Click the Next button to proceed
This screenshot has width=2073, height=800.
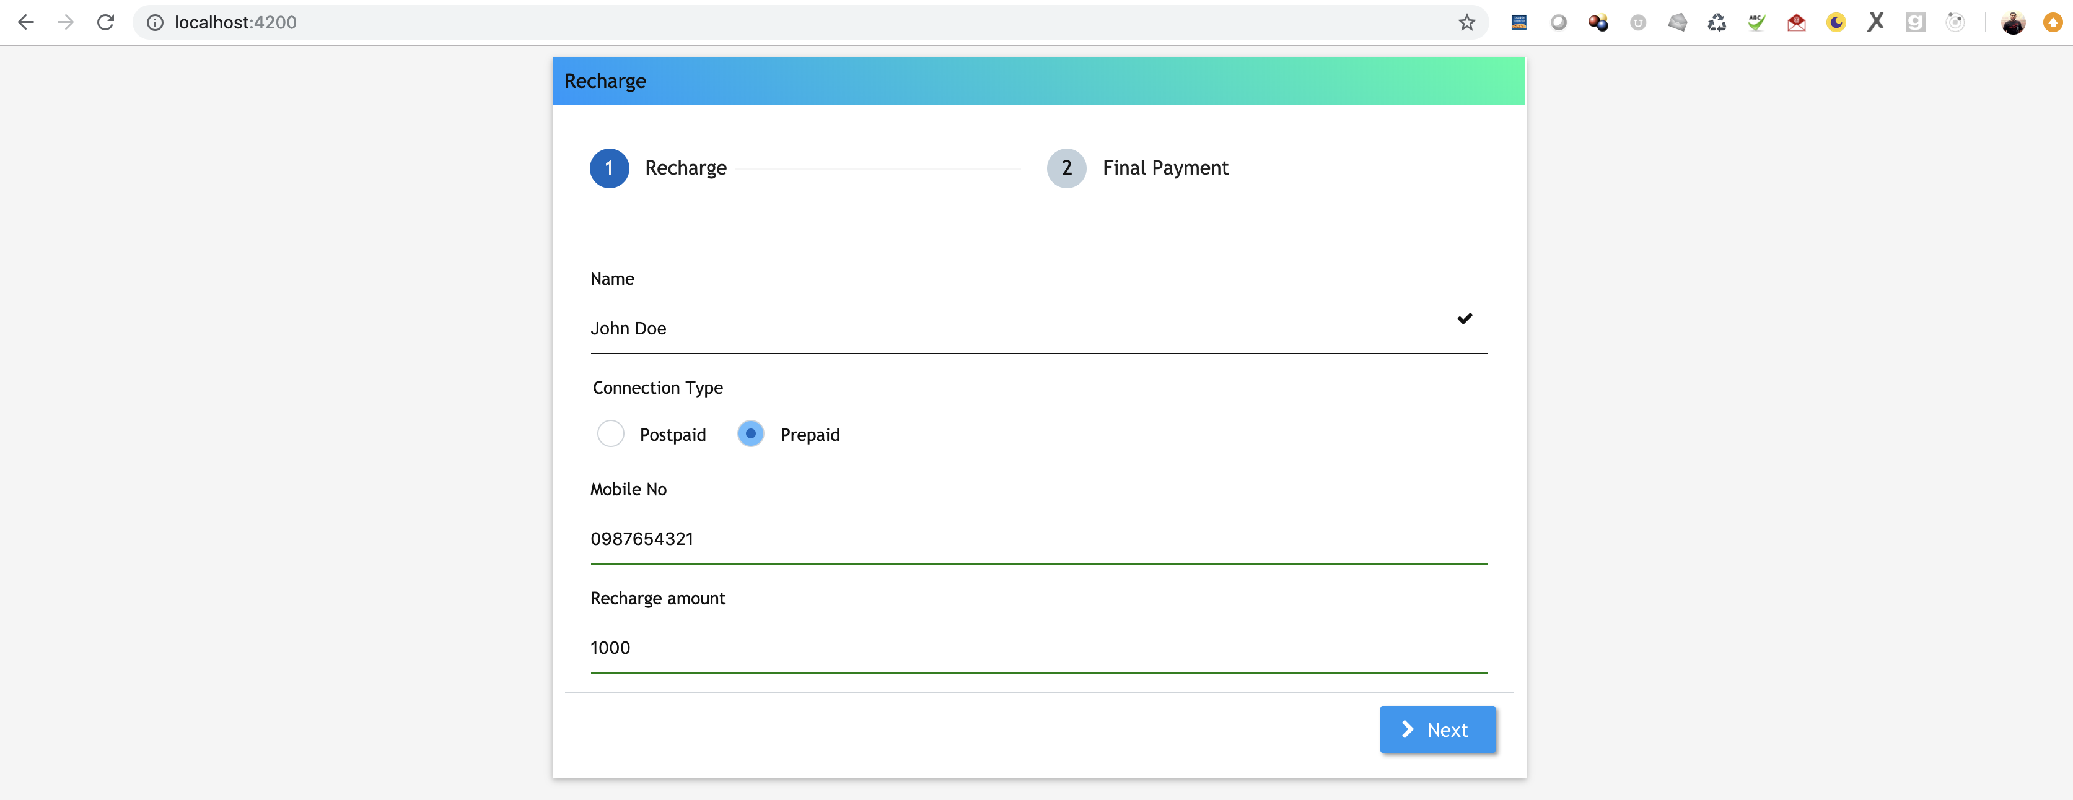tap(1437, 729)
